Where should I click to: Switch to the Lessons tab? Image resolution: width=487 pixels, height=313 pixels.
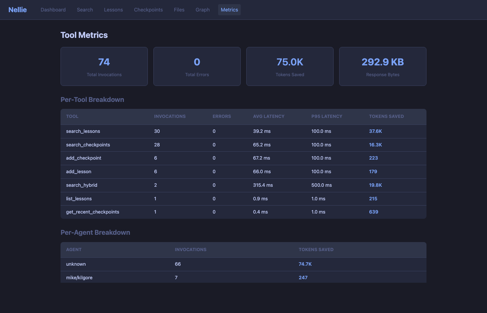pyautogui.click(x=113, y=10)
